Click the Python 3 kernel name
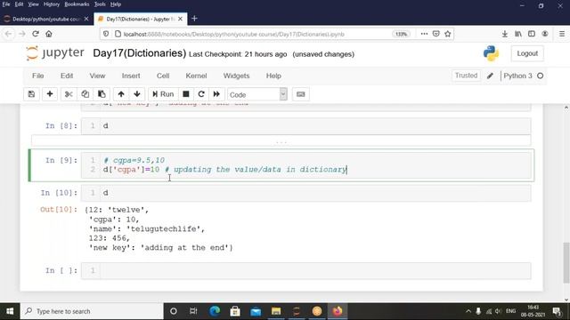Screen dimensions: 570x320 coord(517,76)
